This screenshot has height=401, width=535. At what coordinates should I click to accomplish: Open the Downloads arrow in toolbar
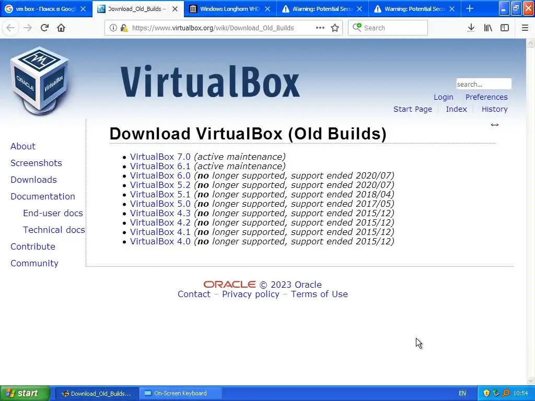[471, 28]
